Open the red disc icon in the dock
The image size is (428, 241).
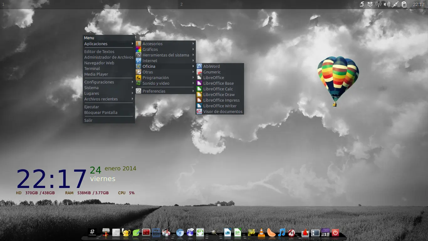click(x=292, y=233)
